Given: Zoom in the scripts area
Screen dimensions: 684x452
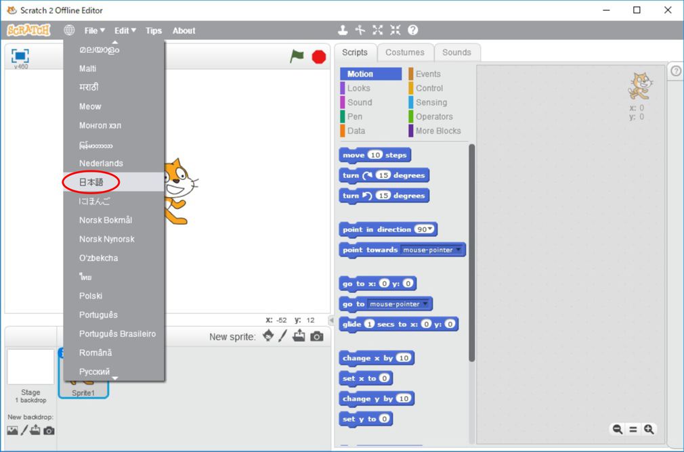Looking at the screenshot, I should coord(649,430).
